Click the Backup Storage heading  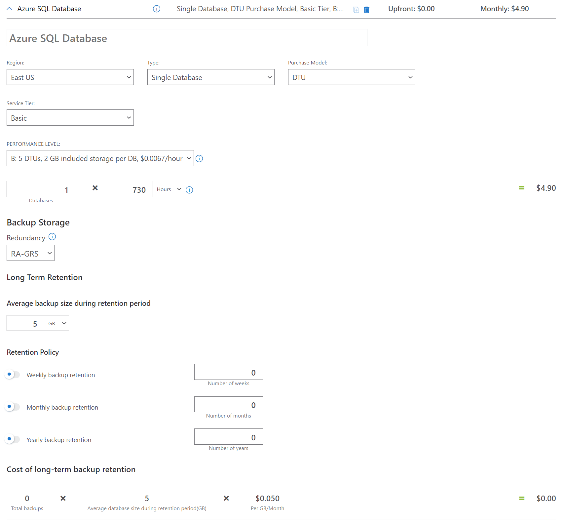point(38,222)
